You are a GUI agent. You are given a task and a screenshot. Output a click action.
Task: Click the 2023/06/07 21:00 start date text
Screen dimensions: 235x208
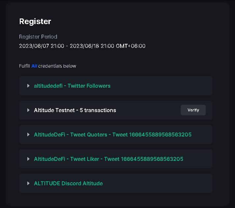coord(41,46)
